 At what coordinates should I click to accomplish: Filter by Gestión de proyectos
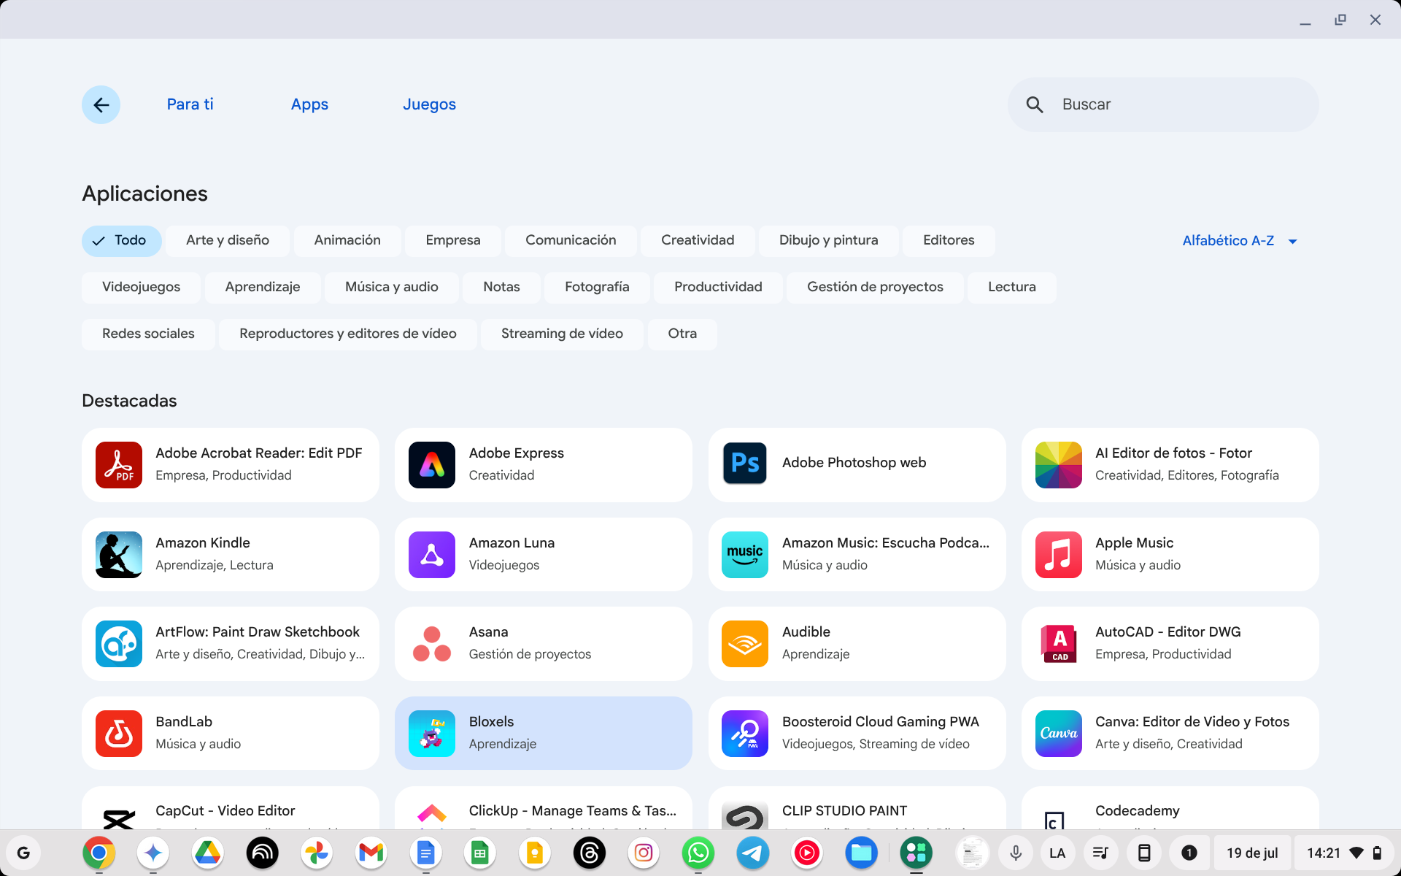[875, 288]
